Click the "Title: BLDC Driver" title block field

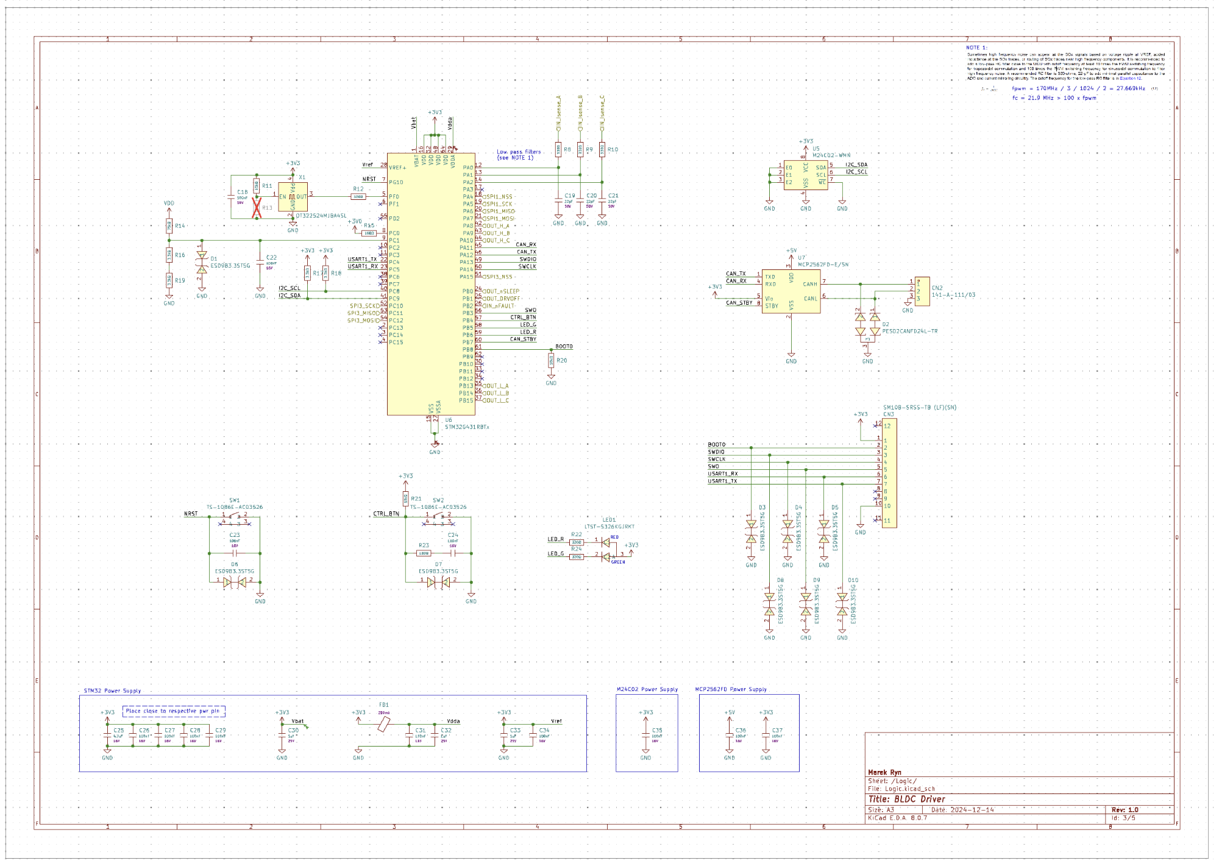tap(907, 799)
